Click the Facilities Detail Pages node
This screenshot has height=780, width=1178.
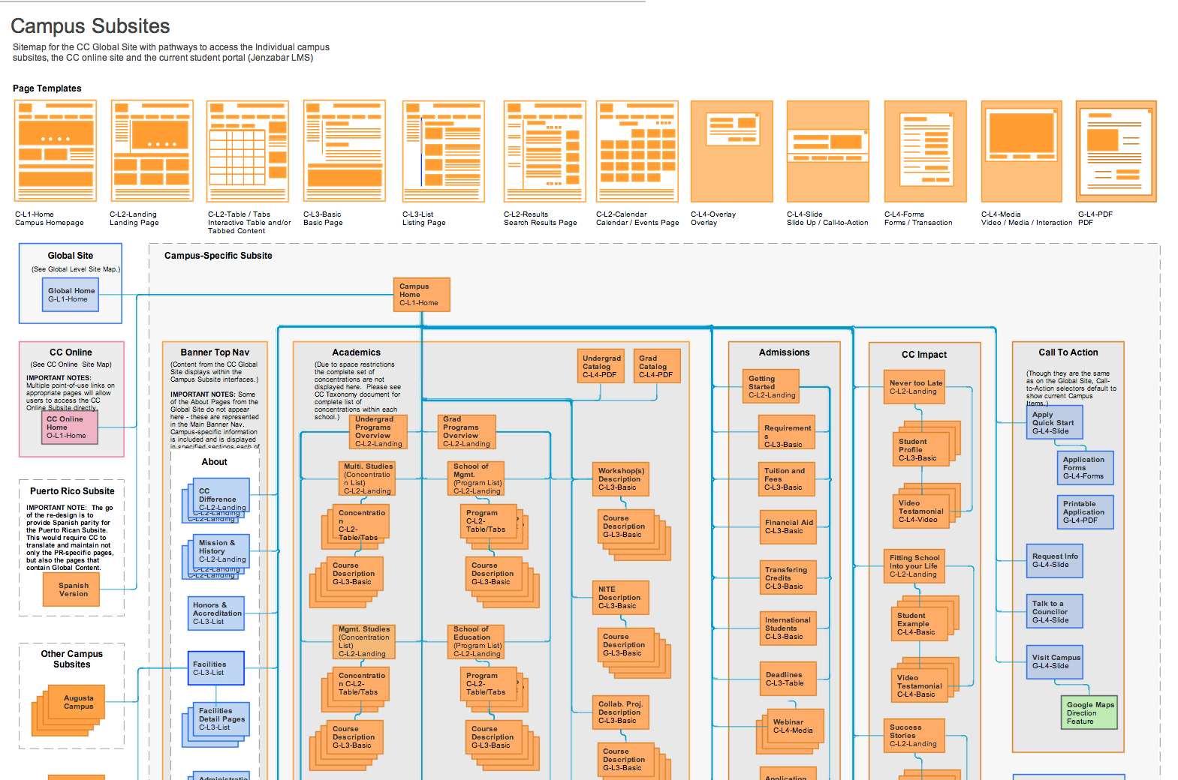point(221,718)
